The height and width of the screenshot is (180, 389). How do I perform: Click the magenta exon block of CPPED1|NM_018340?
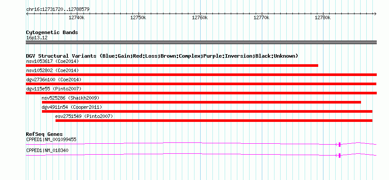pyautogui.click(x=340, y=156)
